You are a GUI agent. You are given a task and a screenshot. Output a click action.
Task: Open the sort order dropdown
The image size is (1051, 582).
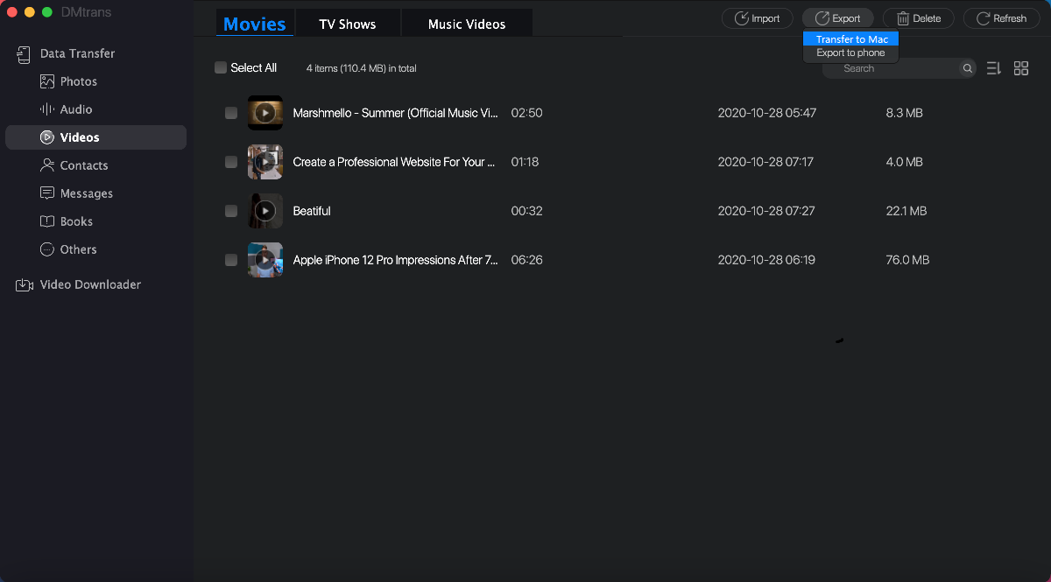(x=993, y=68)
